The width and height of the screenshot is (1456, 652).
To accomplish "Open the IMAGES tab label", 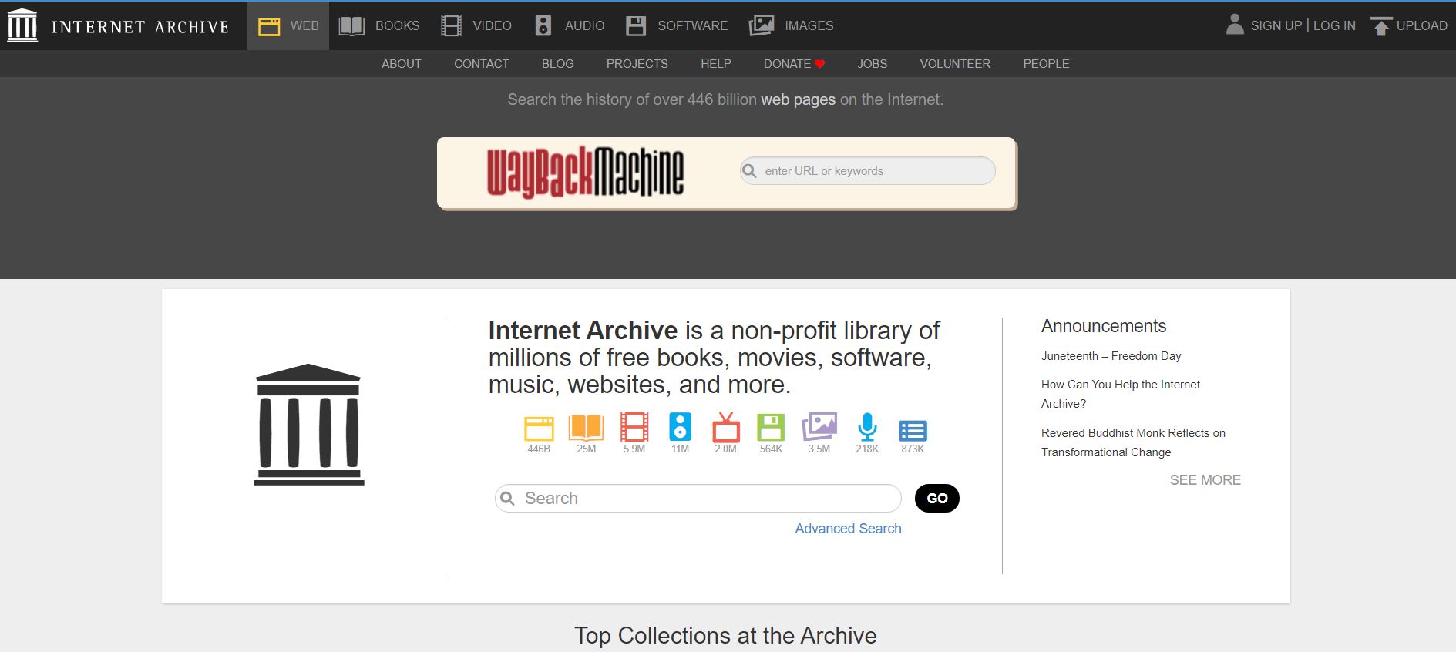I will (x=809, y=25).
